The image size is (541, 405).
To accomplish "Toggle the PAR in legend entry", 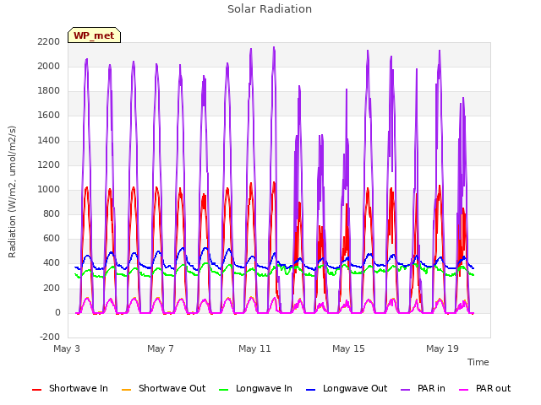I will tap(423, 388).
